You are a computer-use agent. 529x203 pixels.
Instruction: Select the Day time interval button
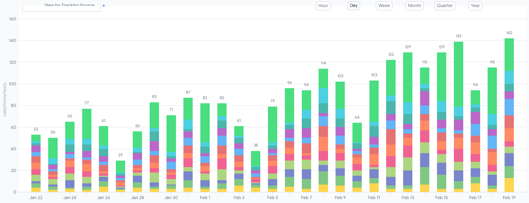coord(354,6)
